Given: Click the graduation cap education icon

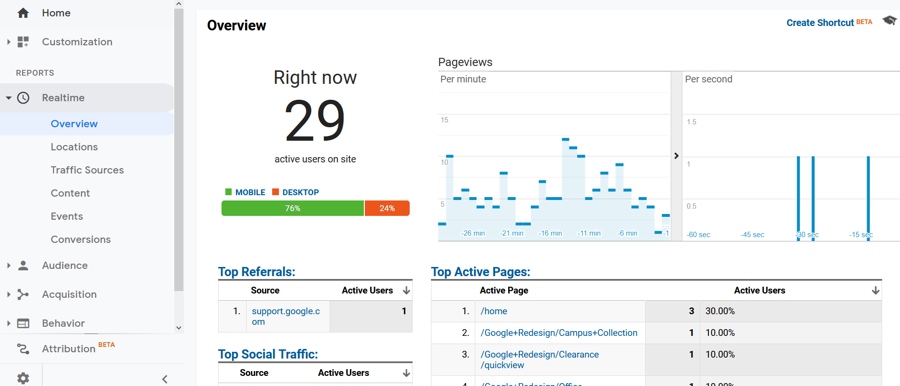Looking at the screenshot, I should click(889, 20).
